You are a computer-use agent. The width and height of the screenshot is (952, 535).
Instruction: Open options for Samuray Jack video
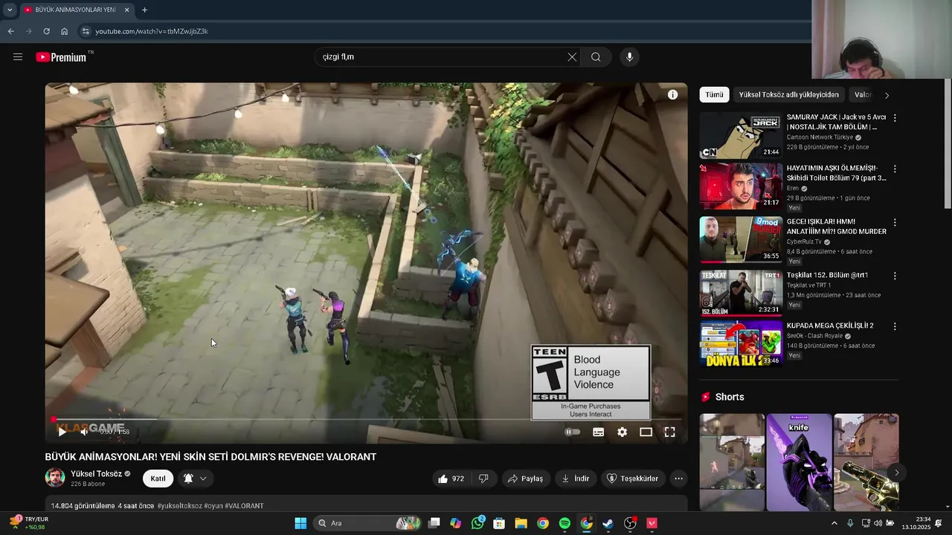(x=895, y=118)
